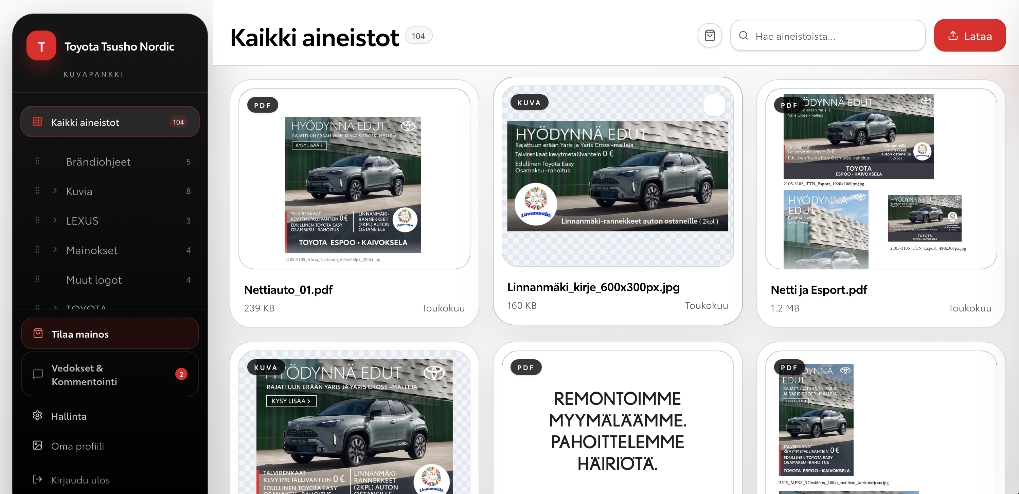Screen dimensions: 1019x494
Task: Open the Mainokset folder label
Action: click(x=92, y=250)
